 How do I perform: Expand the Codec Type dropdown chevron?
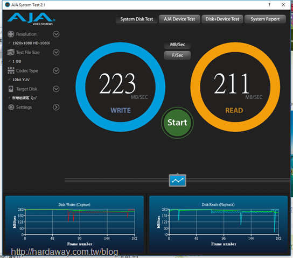[x=56, y=70]
